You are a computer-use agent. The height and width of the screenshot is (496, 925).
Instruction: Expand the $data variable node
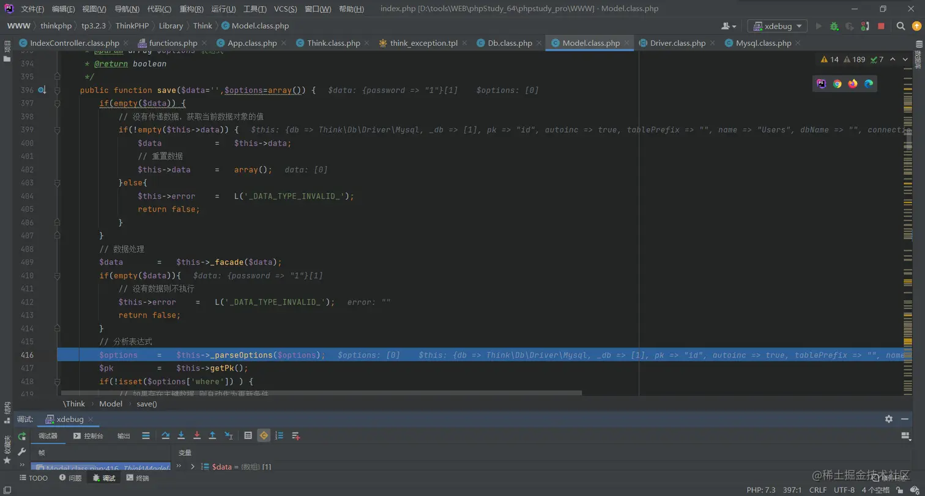(193, 467)
